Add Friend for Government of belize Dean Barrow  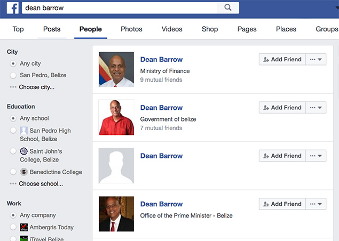[282, 108]
